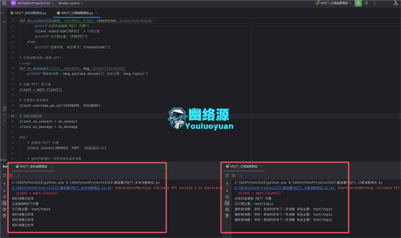Open the MQTT_订阅消息测试.py:24 warning link
Viewport: 401px width, 238px height.
tap(284, 188)
